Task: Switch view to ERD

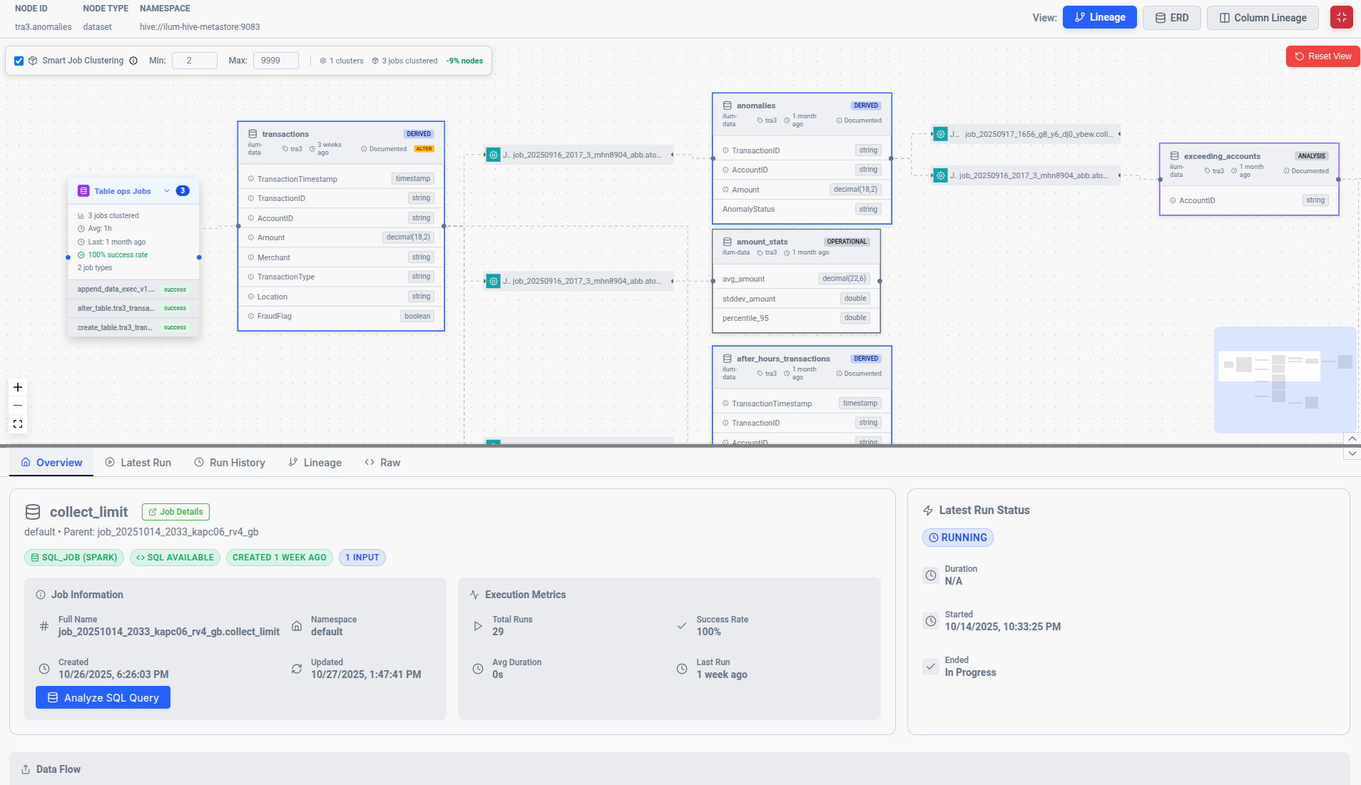Action: pyautogui.click(x=1171, y=18)
